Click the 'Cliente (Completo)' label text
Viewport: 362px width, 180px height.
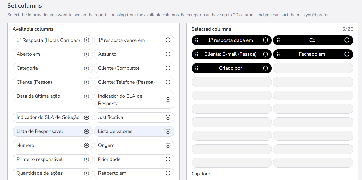pos(118,68)
